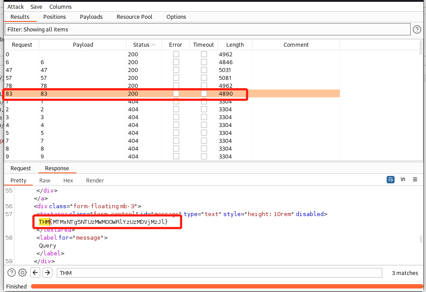The image size is (426, 292).
Task: Toggle non-printable characters \n button
Action: tap(403, 179)
